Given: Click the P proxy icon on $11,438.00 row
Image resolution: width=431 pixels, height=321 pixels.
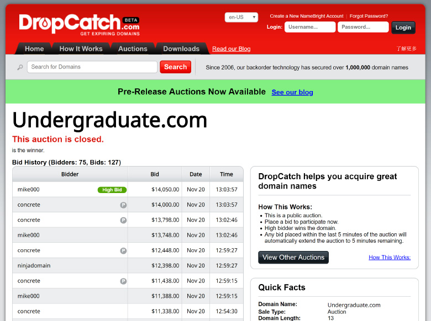Looking at the screenshot, I should click(x=123, y=281).
